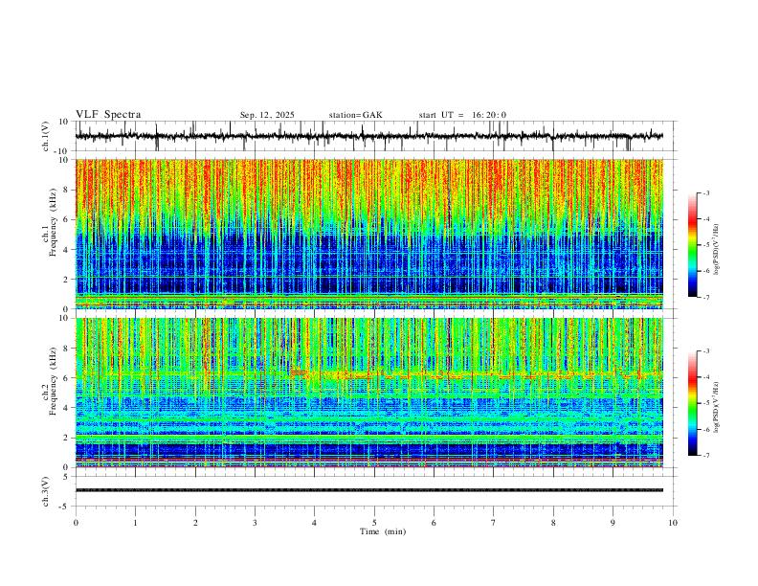Click the '-5' value on upper colorbar
This screenshot has height=586, width=758.
point(705,245)
